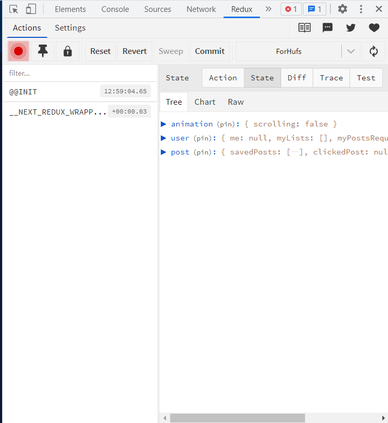This screenshot has height=423, width=388.
Task: Open the feedback chat icon
Action: click(327, 28)
